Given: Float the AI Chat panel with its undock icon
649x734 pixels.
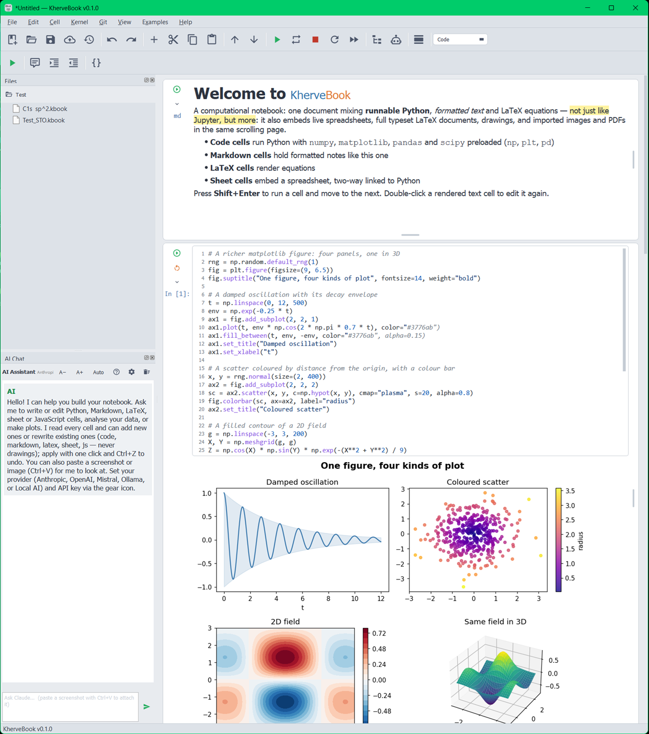Looking at the screenshot, I should pos(146,358).
